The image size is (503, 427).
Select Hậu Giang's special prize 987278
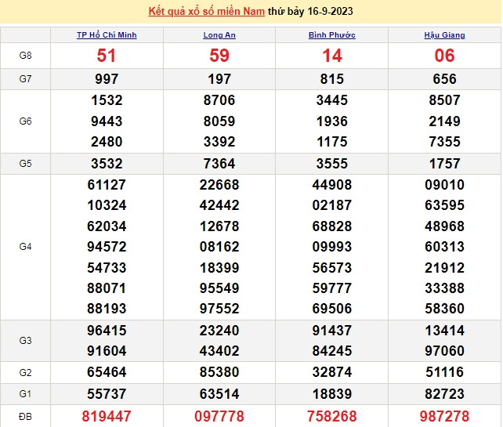[x=444, y=416]
